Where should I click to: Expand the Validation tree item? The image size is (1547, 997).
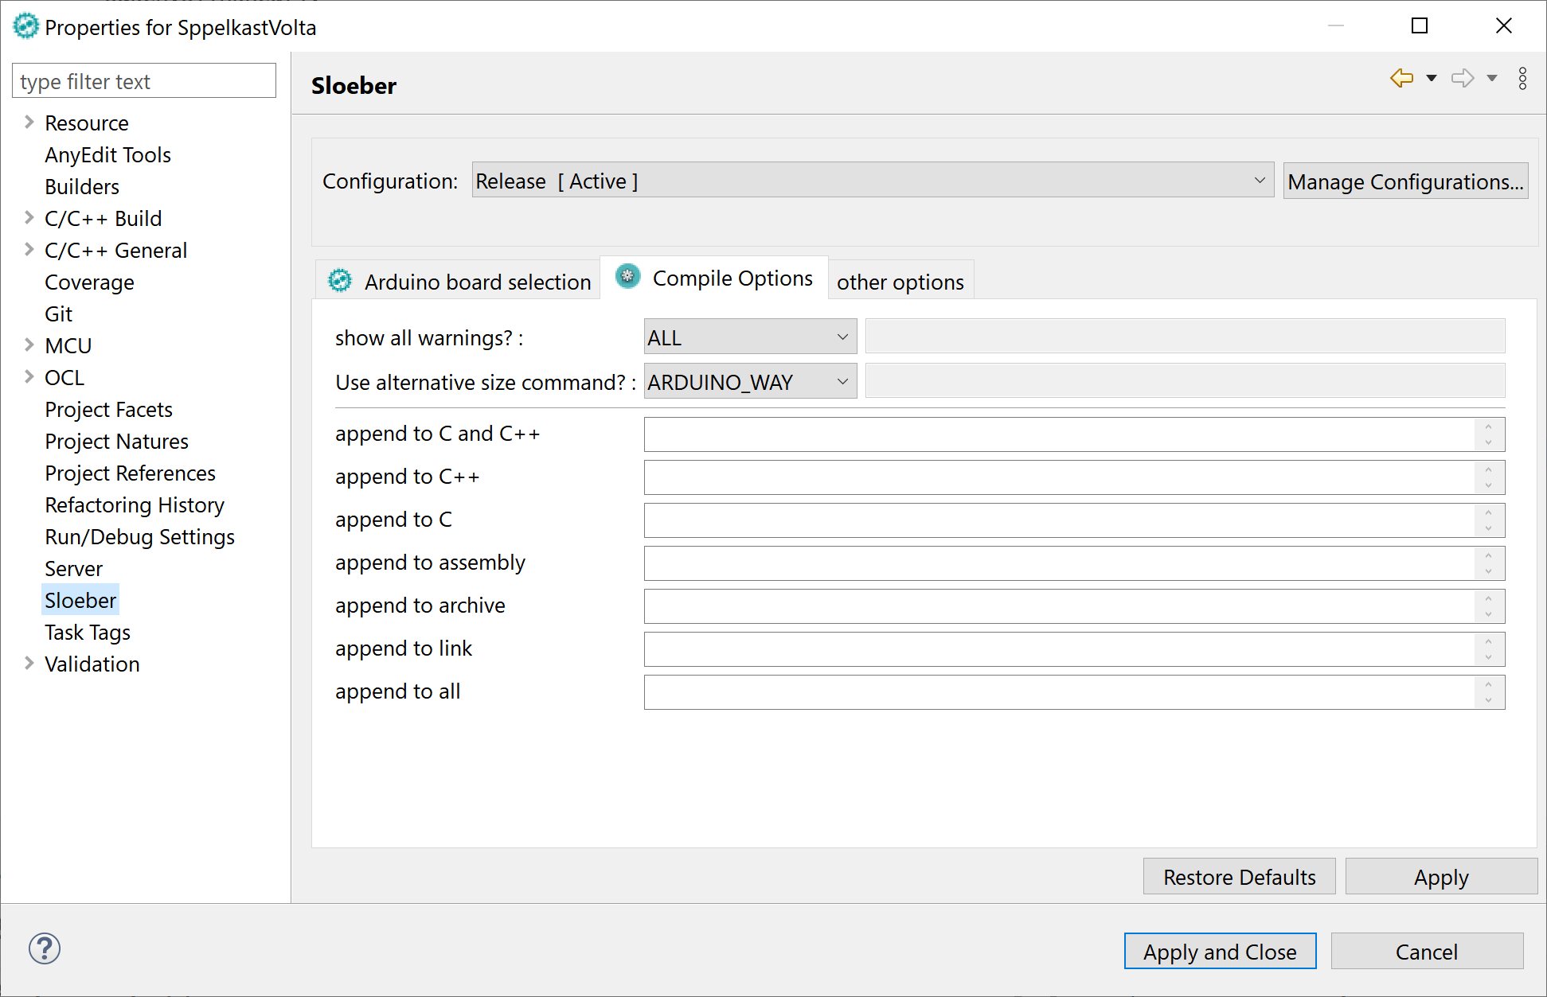click(29, 664)
